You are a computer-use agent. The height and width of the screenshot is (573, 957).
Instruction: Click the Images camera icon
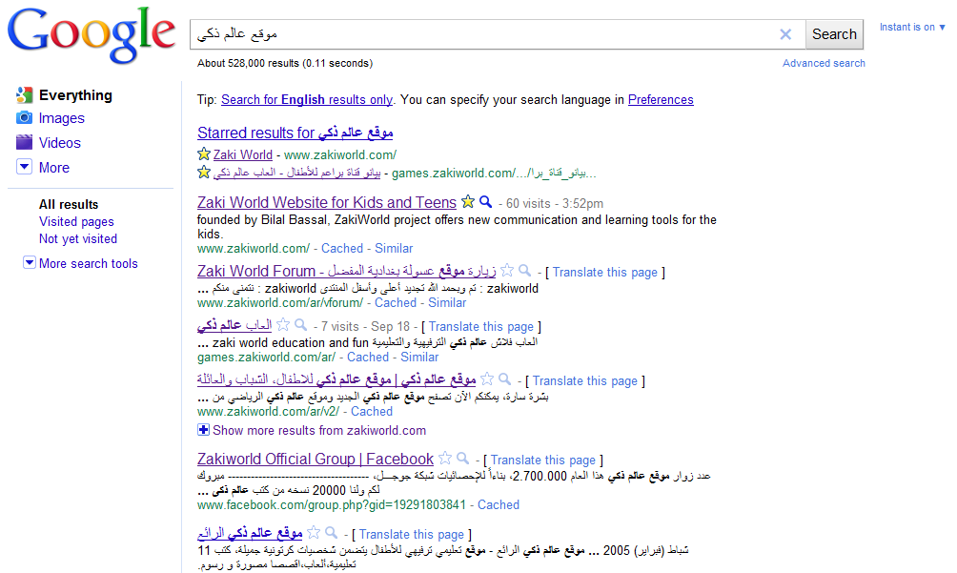point(25,118)
